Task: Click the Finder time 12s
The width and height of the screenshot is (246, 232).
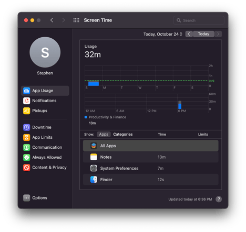Action: [161, 180]
